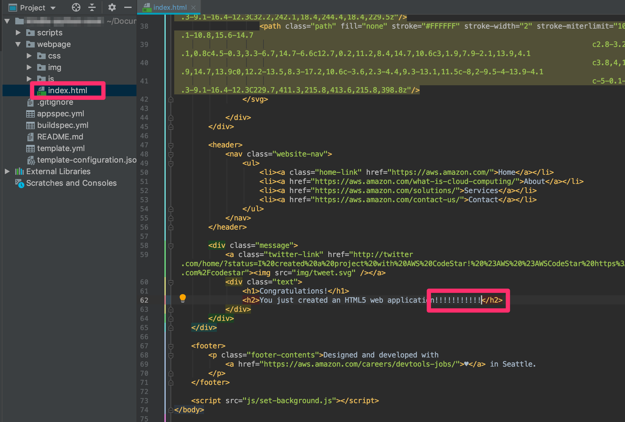625x422 pixels.
Task: Select the .gitignore file
Action: (55, 102)
